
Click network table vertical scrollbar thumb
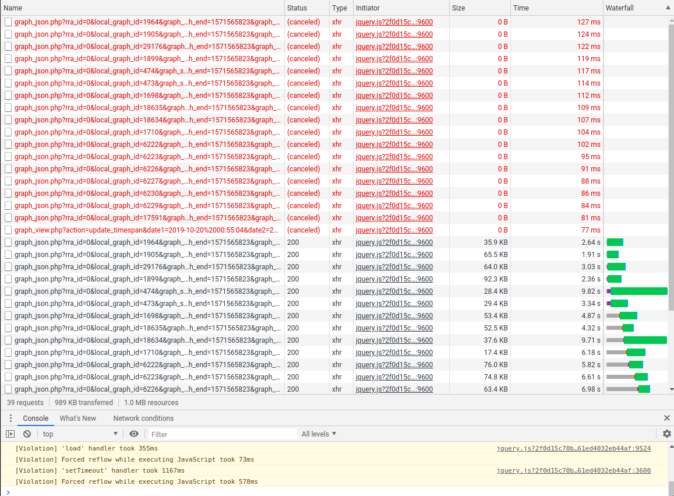point(671,167)
